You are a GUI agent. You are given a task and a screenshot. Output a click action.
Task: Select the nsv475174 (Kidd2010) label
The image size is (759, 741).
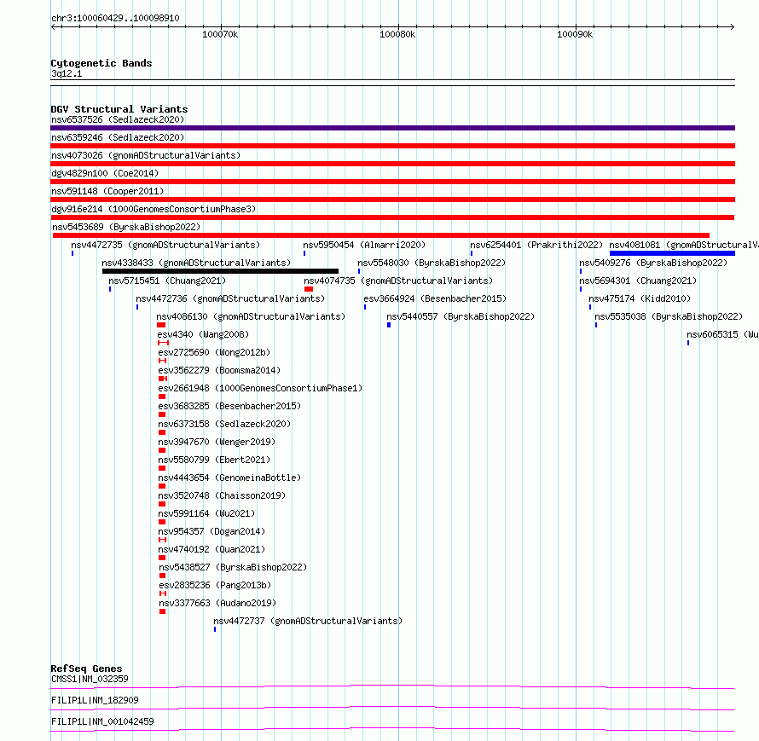pos(640,298)
